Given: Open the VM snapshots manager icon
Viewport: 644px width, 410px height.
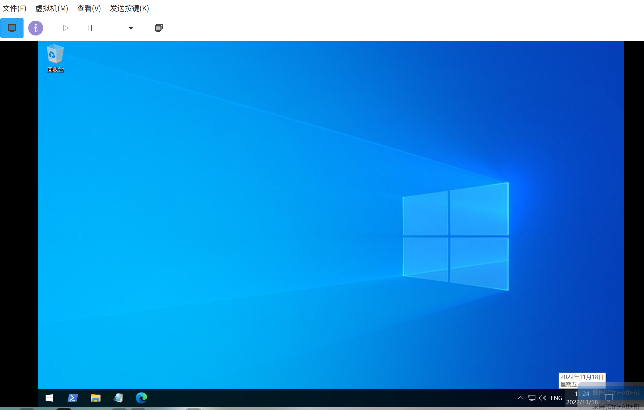Looking at the screenshot, I should pos(159,28).
